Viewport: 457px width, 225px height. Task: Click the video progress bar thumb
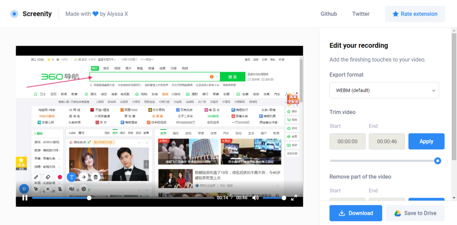89,198
